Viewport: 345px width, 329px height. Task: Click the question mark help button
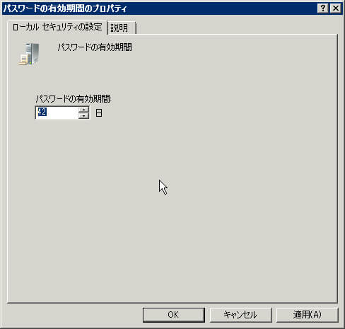coord(323,8)
